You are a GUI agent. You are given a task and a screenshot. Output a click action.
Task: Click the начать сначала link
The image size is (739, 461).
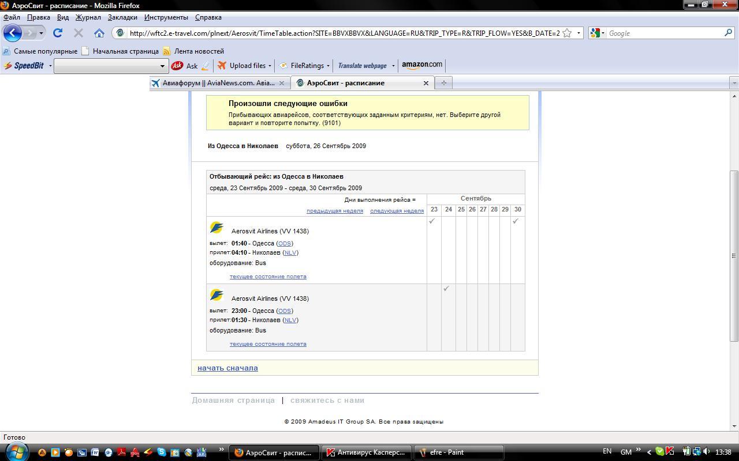point(227,368)
